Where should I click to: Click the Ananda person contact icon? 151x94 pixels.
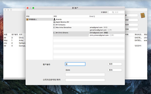[x=54, y=19]
